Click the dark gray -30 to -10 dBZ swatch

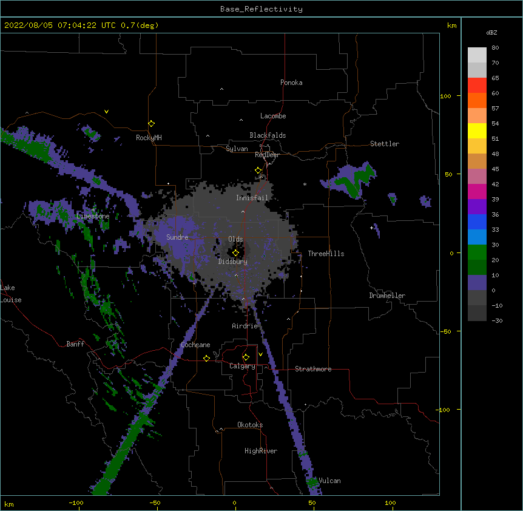477,313
